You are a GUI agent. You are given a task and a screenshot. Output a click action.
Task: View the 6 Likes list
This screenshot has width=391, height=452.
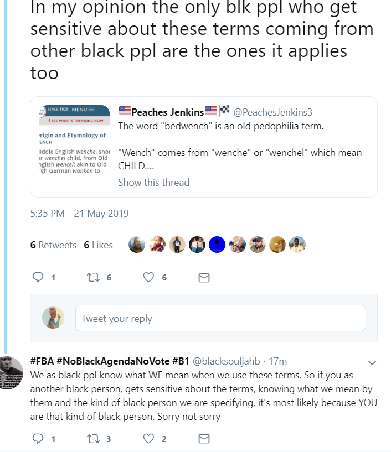pyautogui.click(x=98, y=245)
